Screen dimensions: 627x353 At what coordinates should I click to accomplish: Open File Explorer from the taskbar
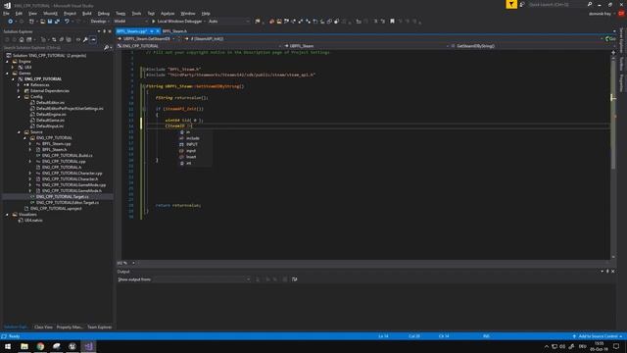24,346
